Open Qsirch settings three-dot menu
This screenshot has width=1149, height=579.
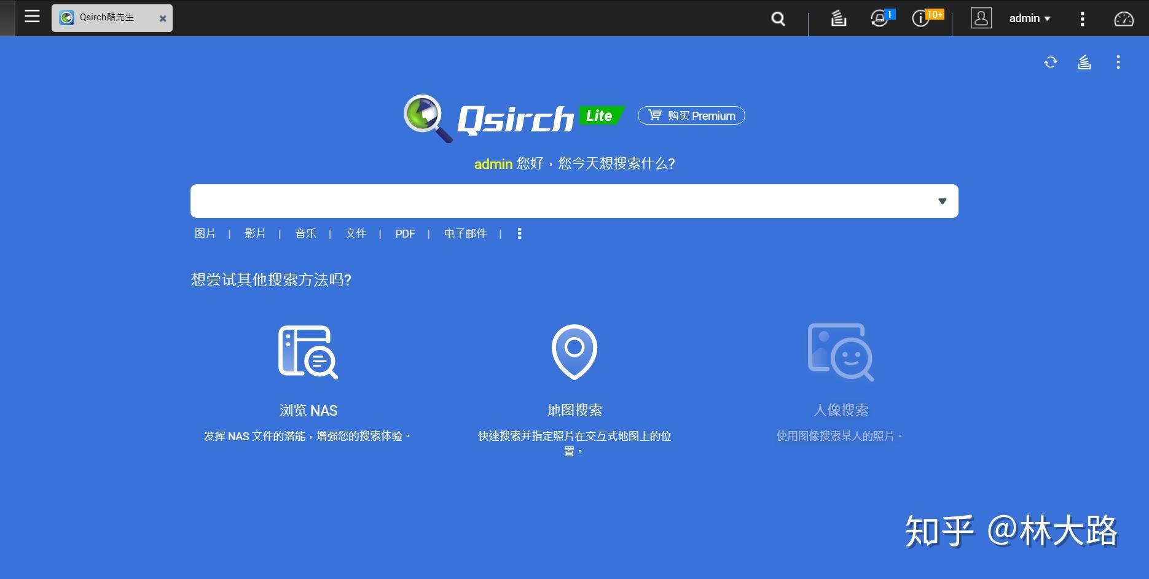pos(1118,62)
